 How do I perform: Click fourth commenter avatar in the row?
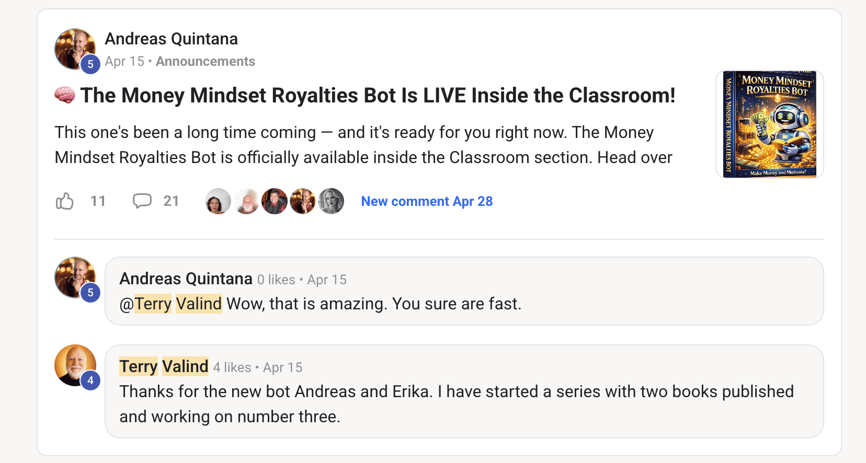coord(303,201)
